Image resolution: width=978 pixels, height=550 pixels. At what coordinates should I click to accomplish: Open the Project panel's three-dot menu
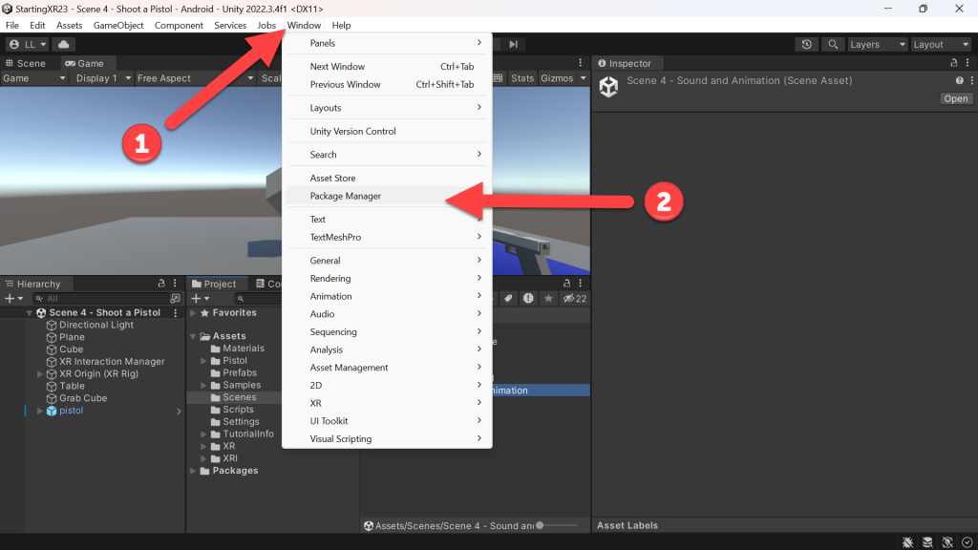(x=580, y=283)
